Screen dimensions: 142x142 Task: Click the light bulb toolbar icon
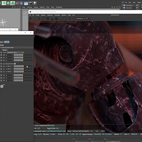click(x=35, y=3)
